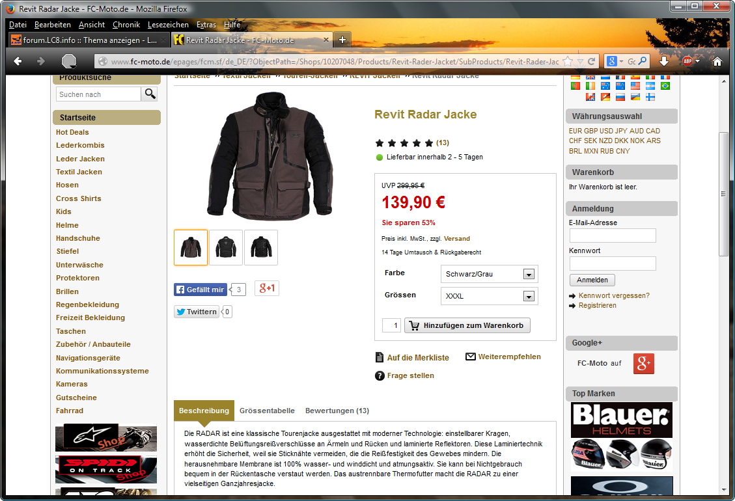Open the Kennwort vergessen? link
This screenshot has height=501, width=735.
(x=613, y=295)
